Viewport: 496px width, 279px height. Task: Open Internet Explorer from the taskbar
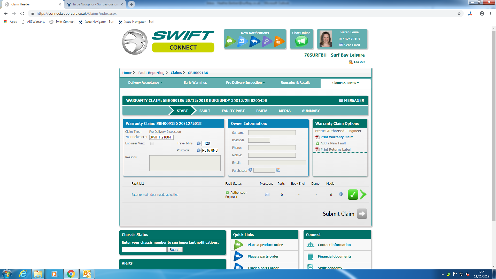[x=23, y=274]
